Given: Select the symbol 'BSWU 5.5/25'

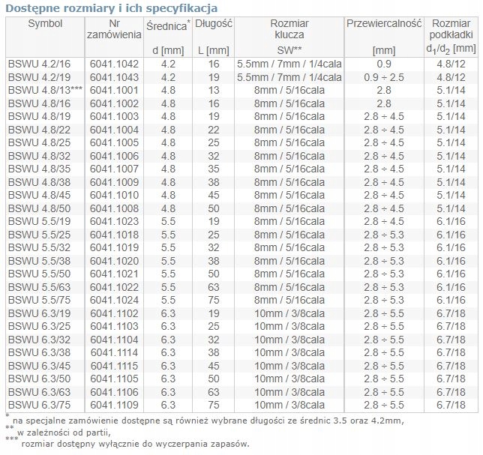Looking at the screenshot, I should coord(39,235).
